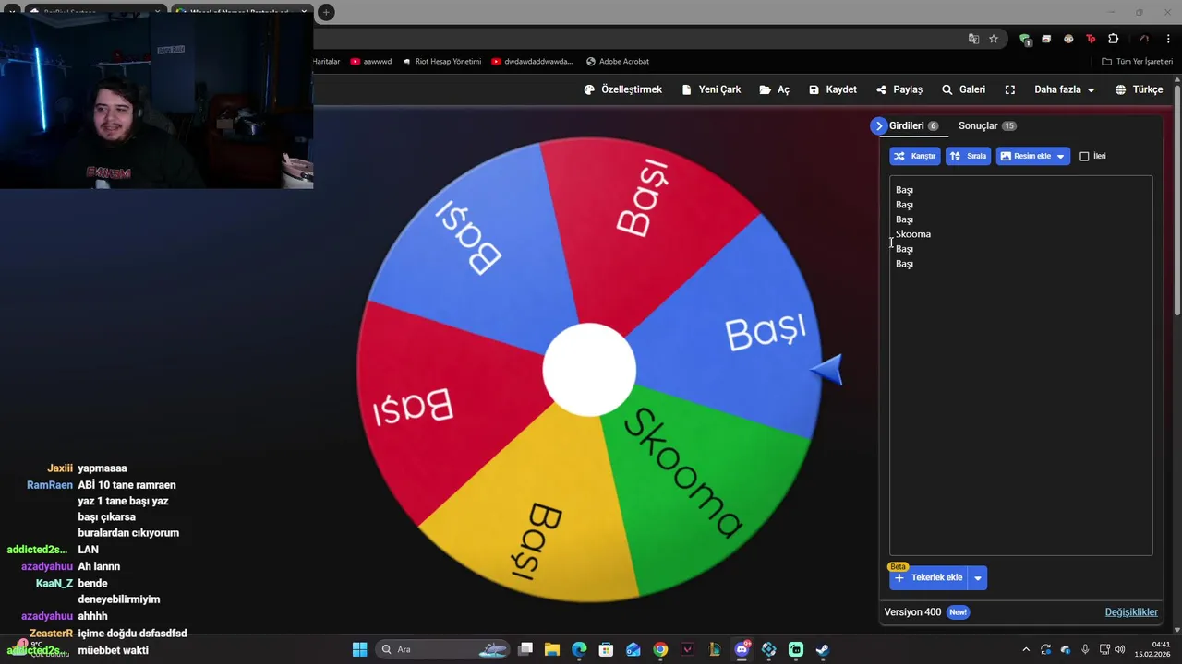Open Tüm Yer İşaretleri bookmarks folder
Screen dimensions: 1182x664
pyautogui.click(x=1137, y=62)
